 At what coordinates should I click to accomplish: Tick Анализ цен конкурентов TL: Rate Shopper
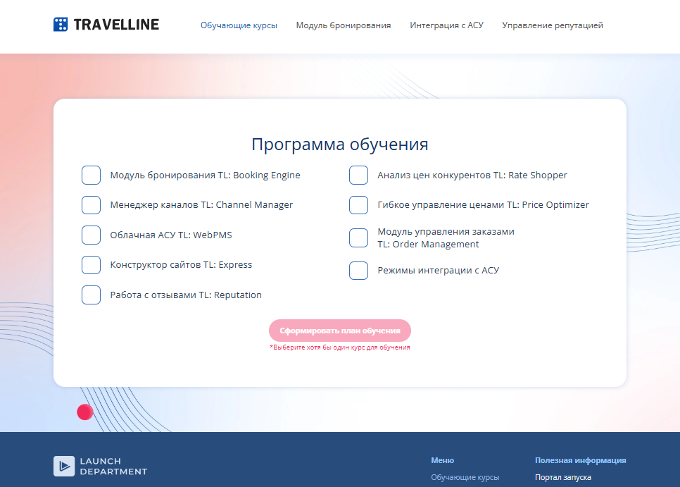click(x=358, y=175)
